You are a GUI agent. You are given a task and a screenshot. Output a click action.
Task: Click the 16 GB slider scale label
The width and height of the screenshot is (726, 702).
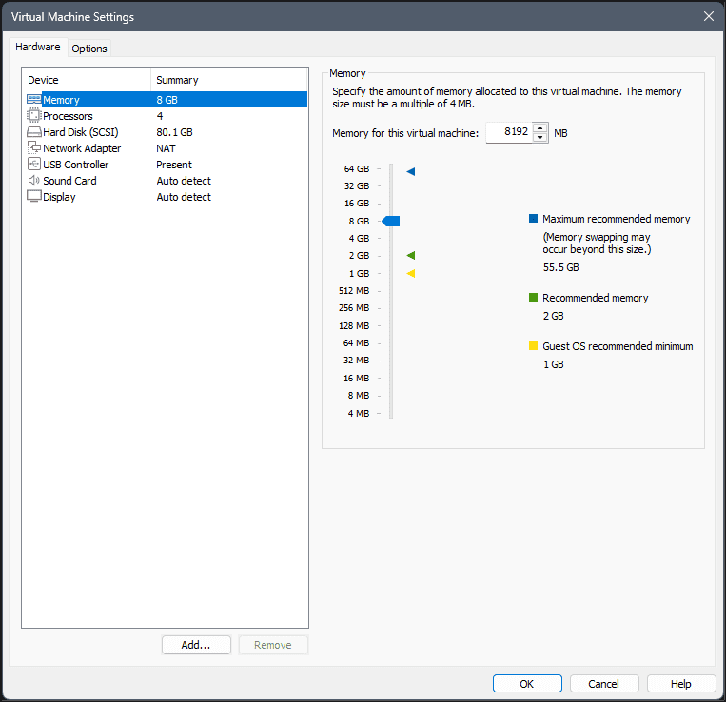tap(357, 204)
